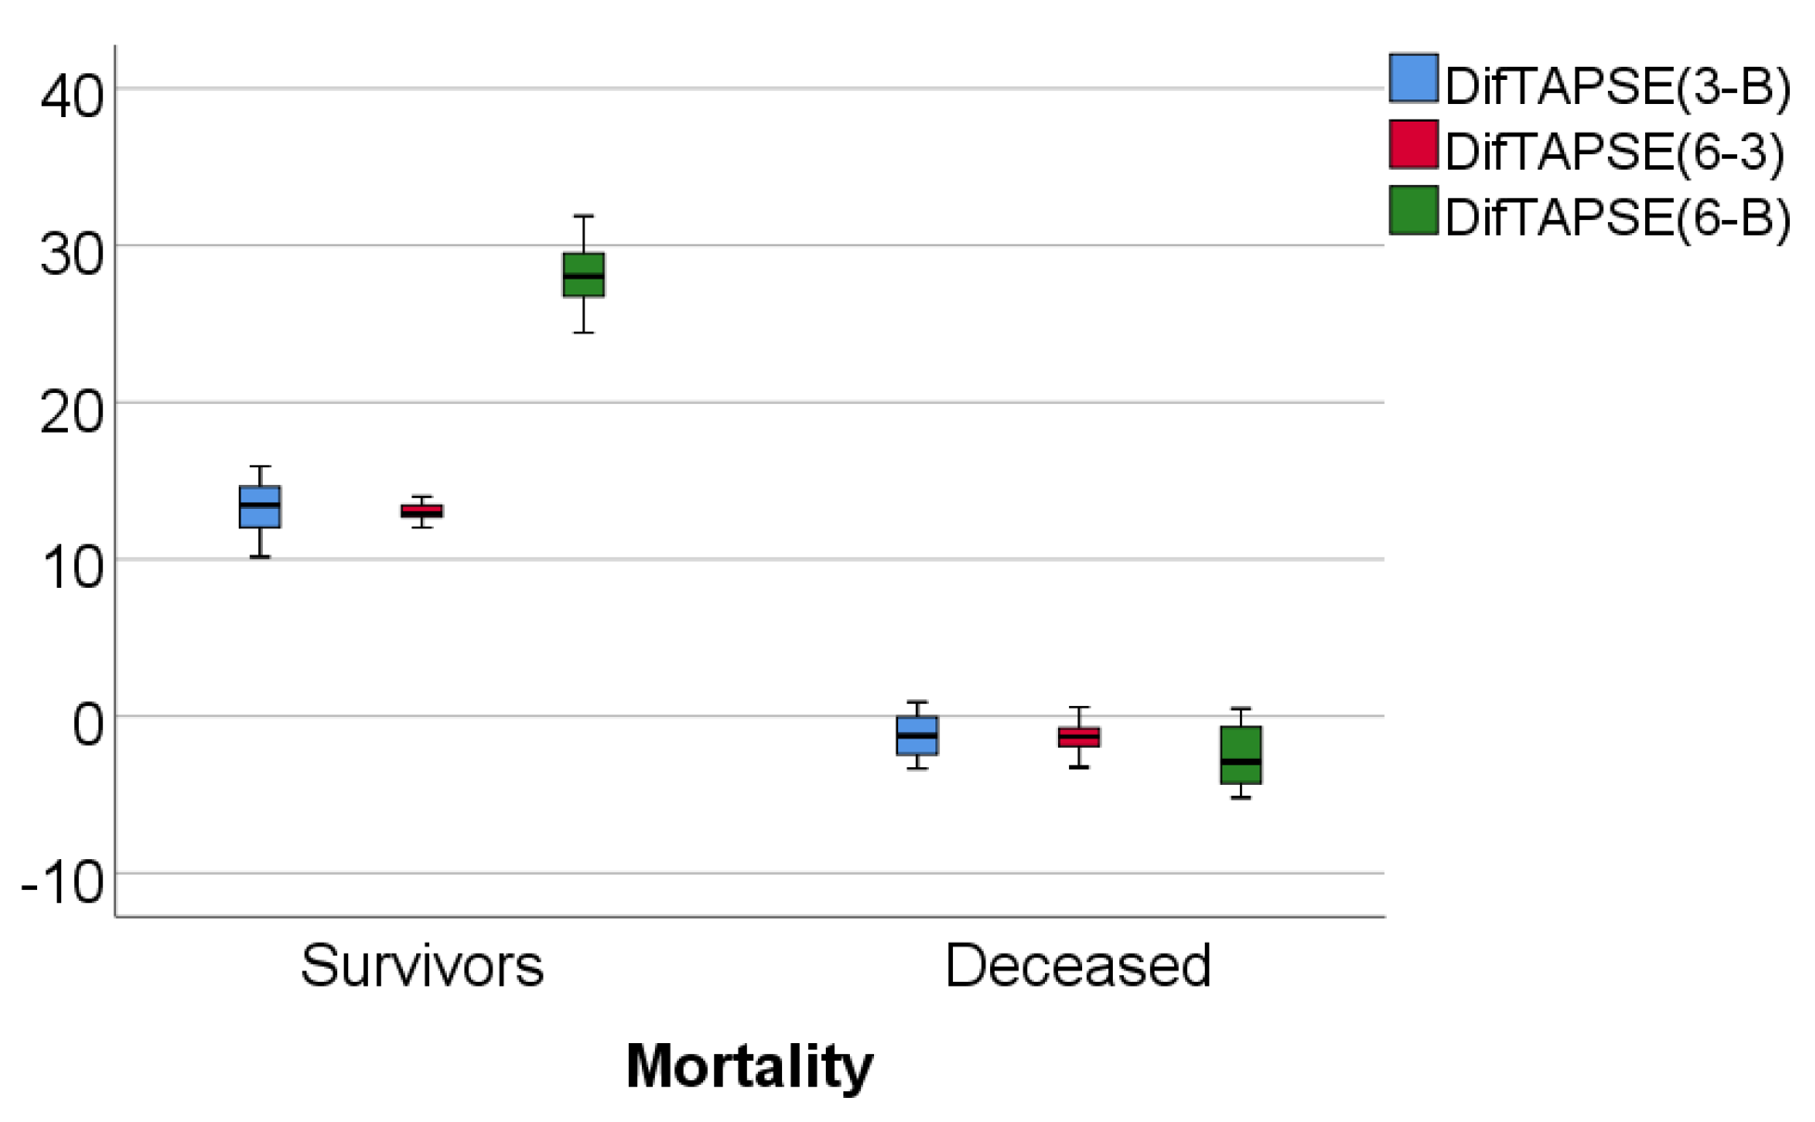Select the DifTAPSE(3-B) legend label
This screenshot has width=1815, height=1122.
[1617, 85]
